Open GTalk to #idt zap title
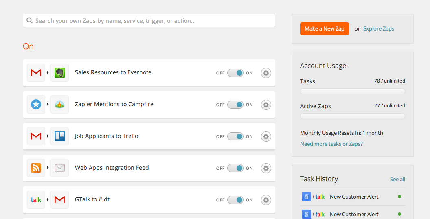The image size is (430, 219). pyautogui.click(x=92, y=199)
